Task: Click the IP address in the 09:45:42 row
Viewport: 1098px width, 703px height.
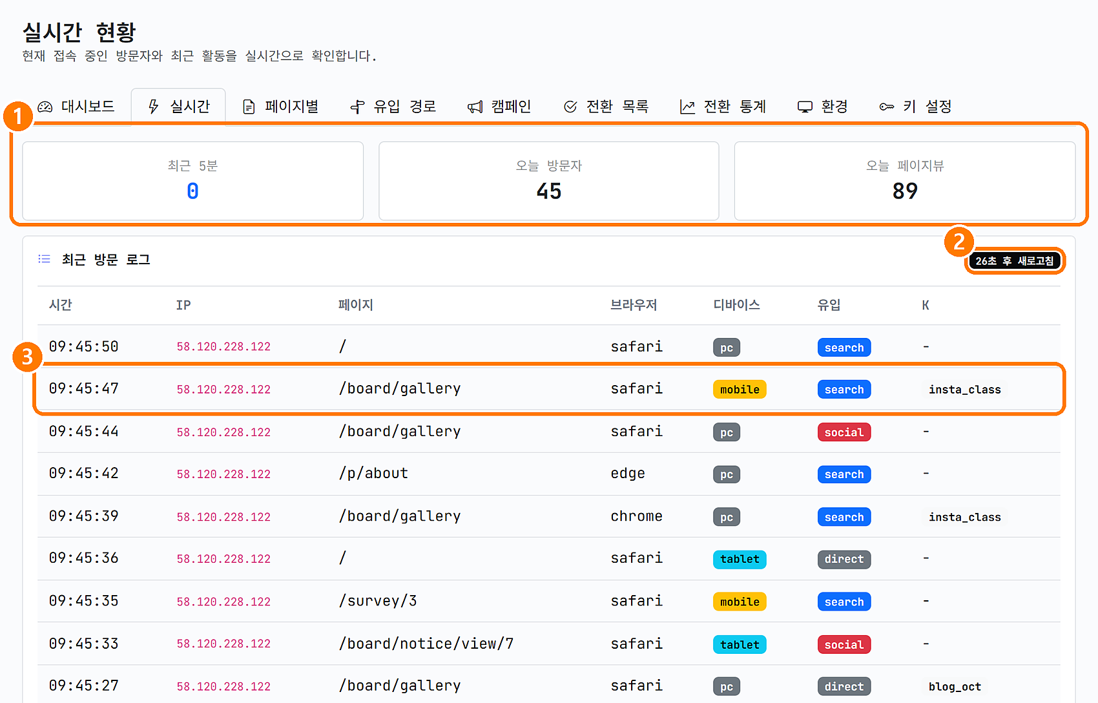Action: (x=223, y=474)
